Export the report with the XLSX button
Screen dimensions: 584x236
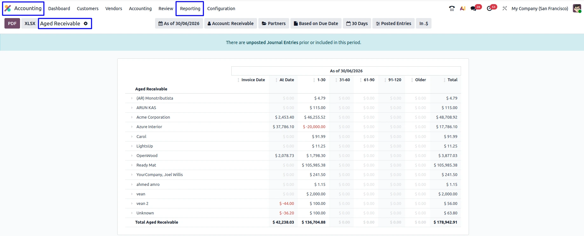(30, 23)
